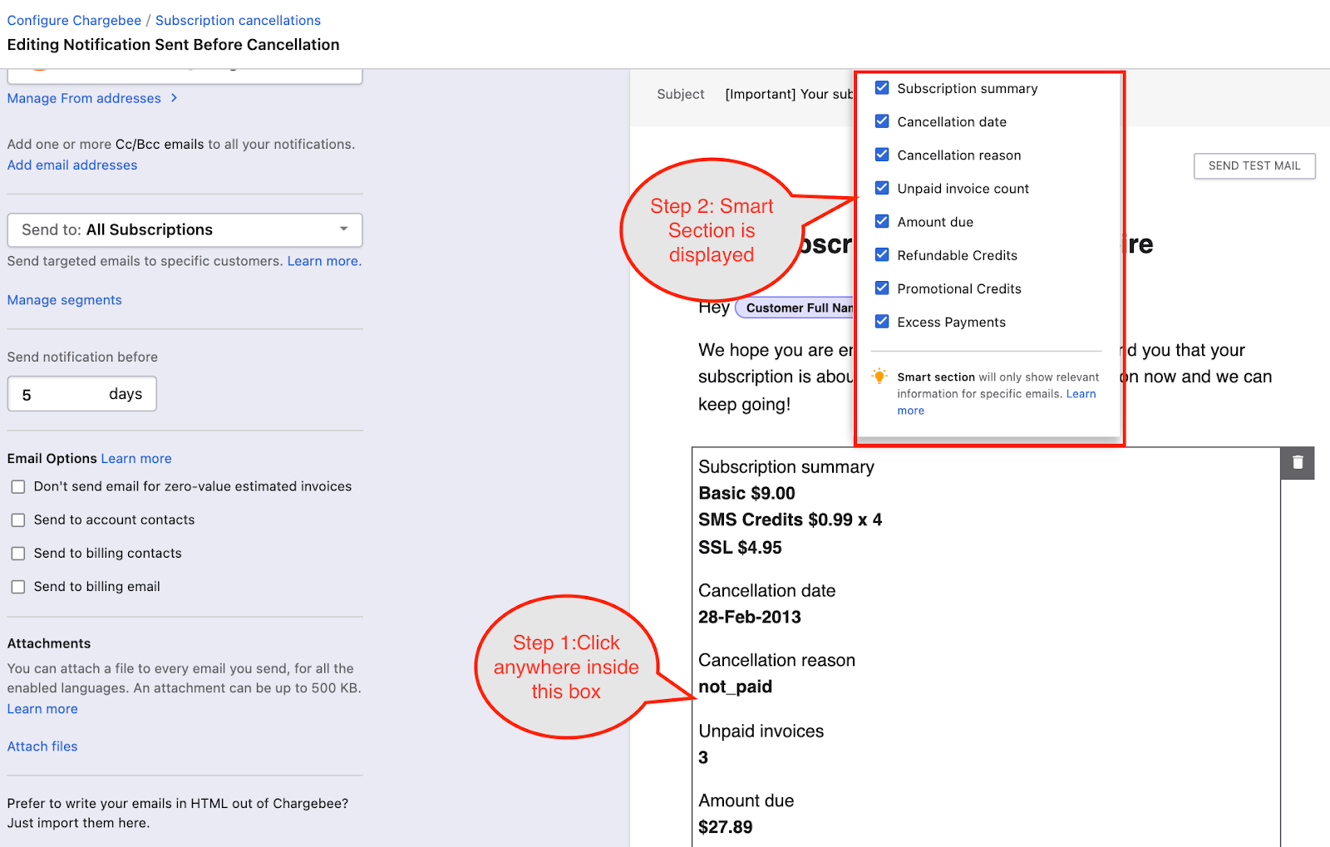Uncheck Subscription summary checkbox

(x=882, y=88)
